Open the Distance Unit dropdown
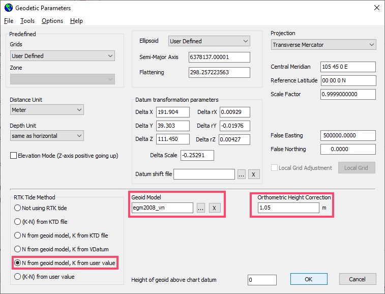The height and width of the screenshot is (294, 385). tap(47, 109)
